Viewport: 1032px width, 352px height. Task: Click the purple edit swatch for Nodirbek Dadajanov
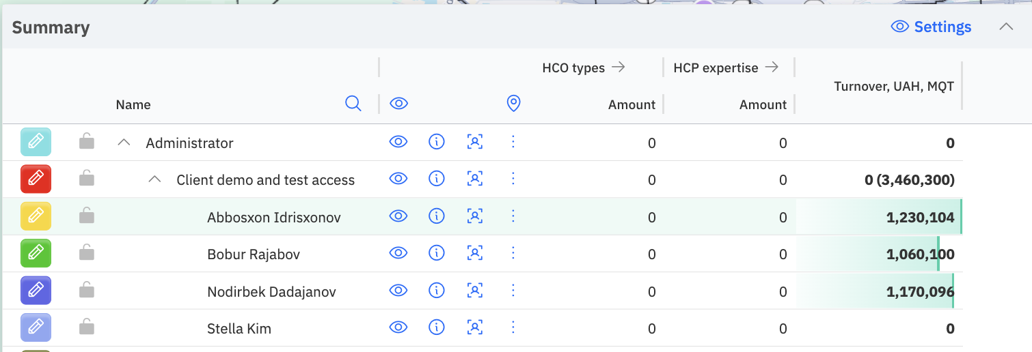[x=36, y=291]
